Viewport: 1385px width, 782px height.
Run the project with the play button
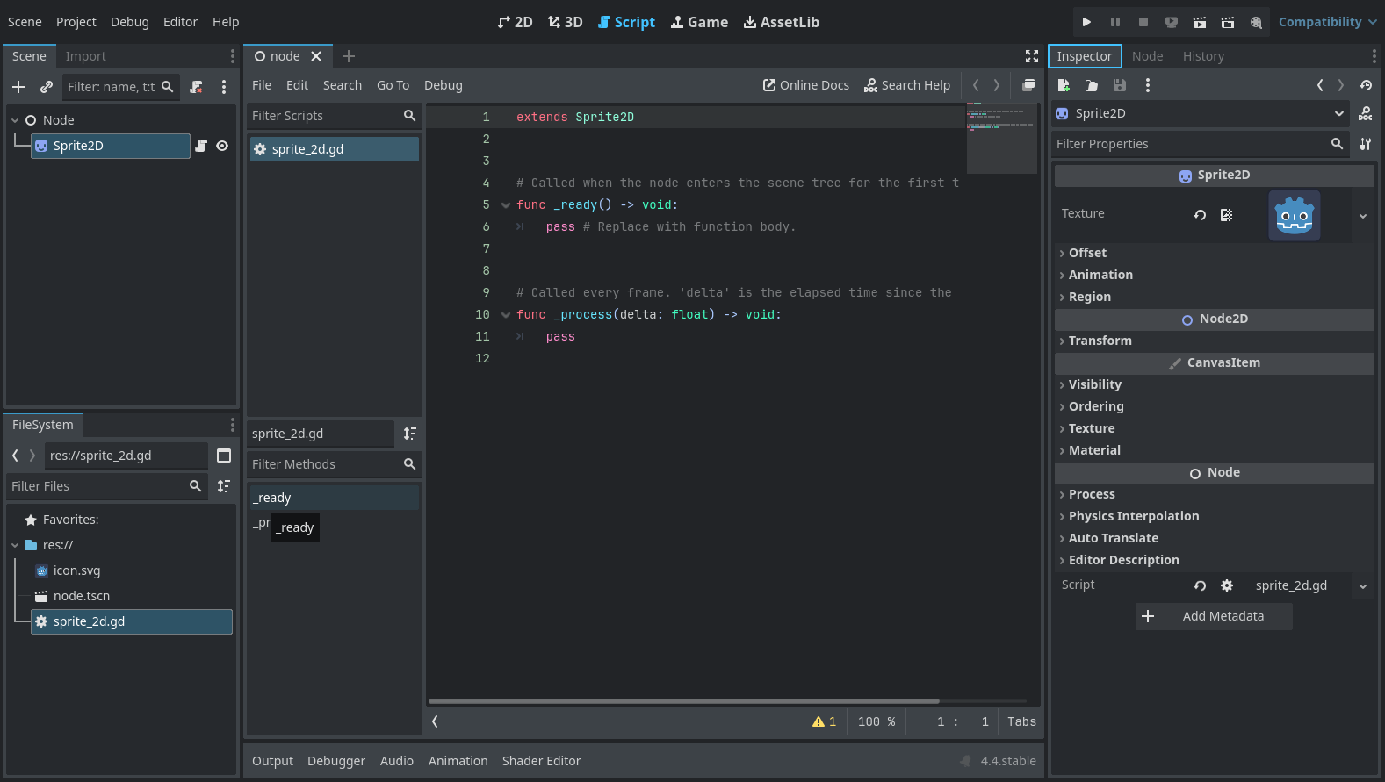tap(1086, 22)
